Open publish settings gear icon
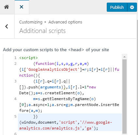Viewport: 138px width, 135px height. (132, 7)
